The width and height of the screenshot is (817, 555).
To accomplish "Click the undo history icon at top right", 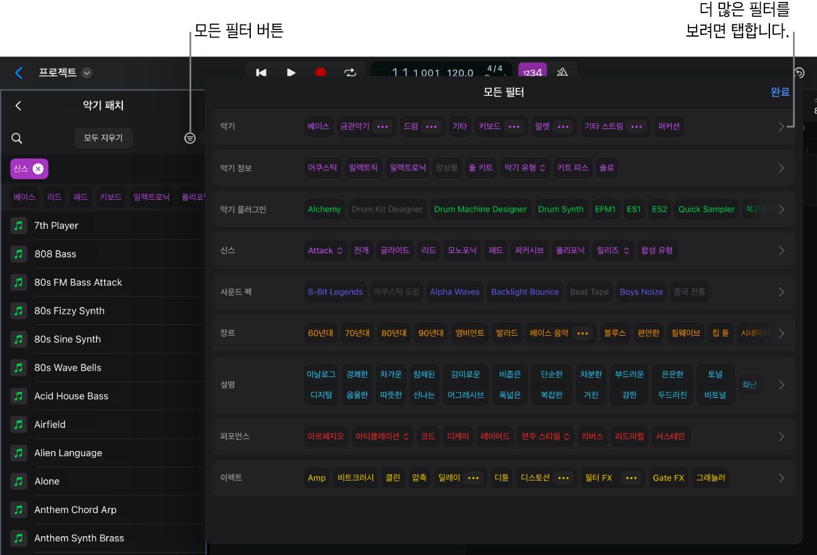I will click(799, 73).
